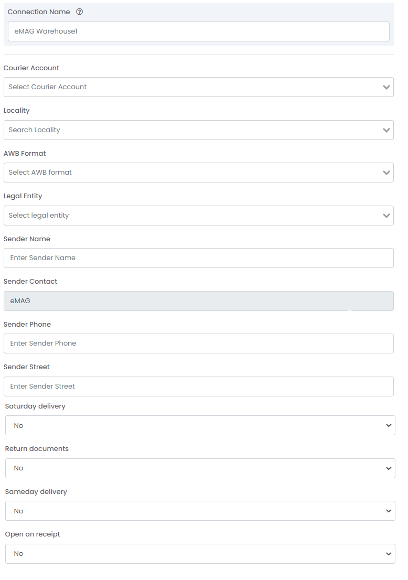Screen dimensions: 408x580
Task: Click the Connection Name help icon
Action: coord(79,12)
